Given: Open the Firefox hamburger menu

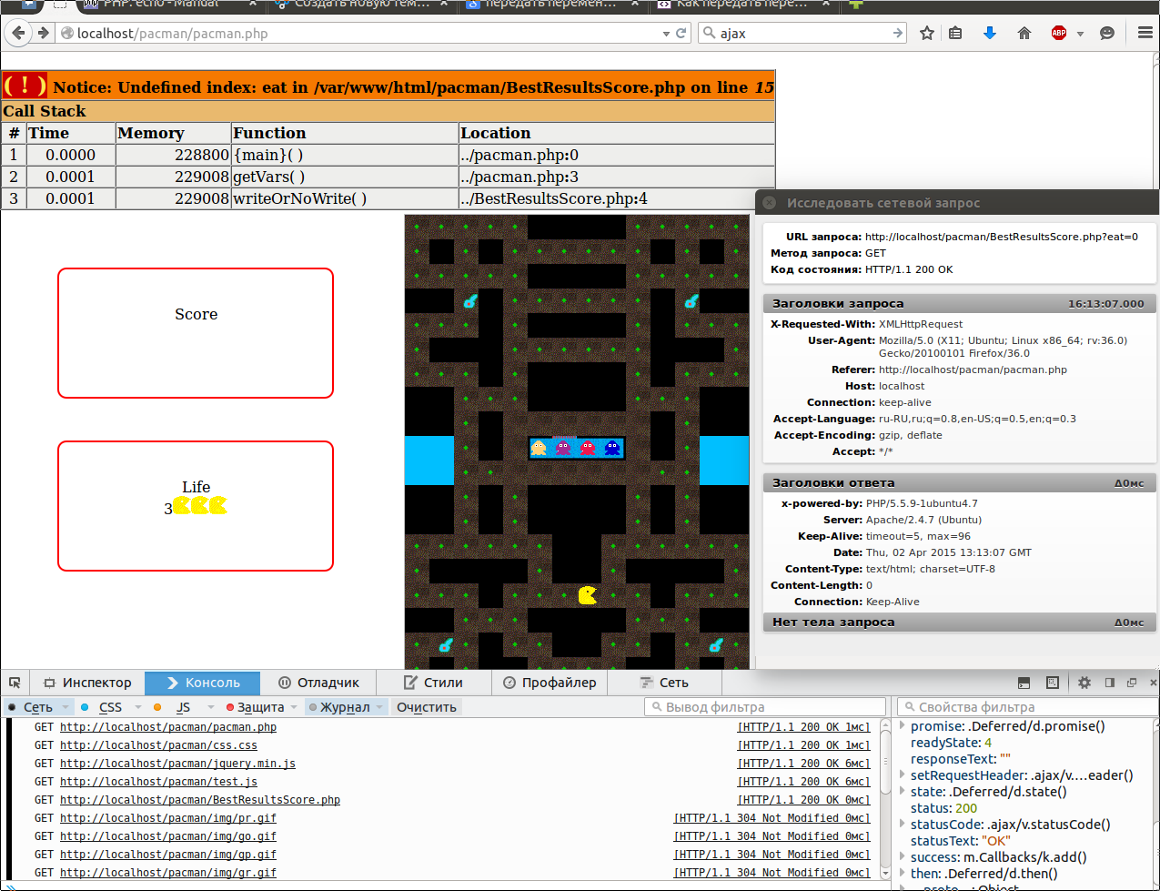Looking at the screenshot, I should [x=1145, y=33].
